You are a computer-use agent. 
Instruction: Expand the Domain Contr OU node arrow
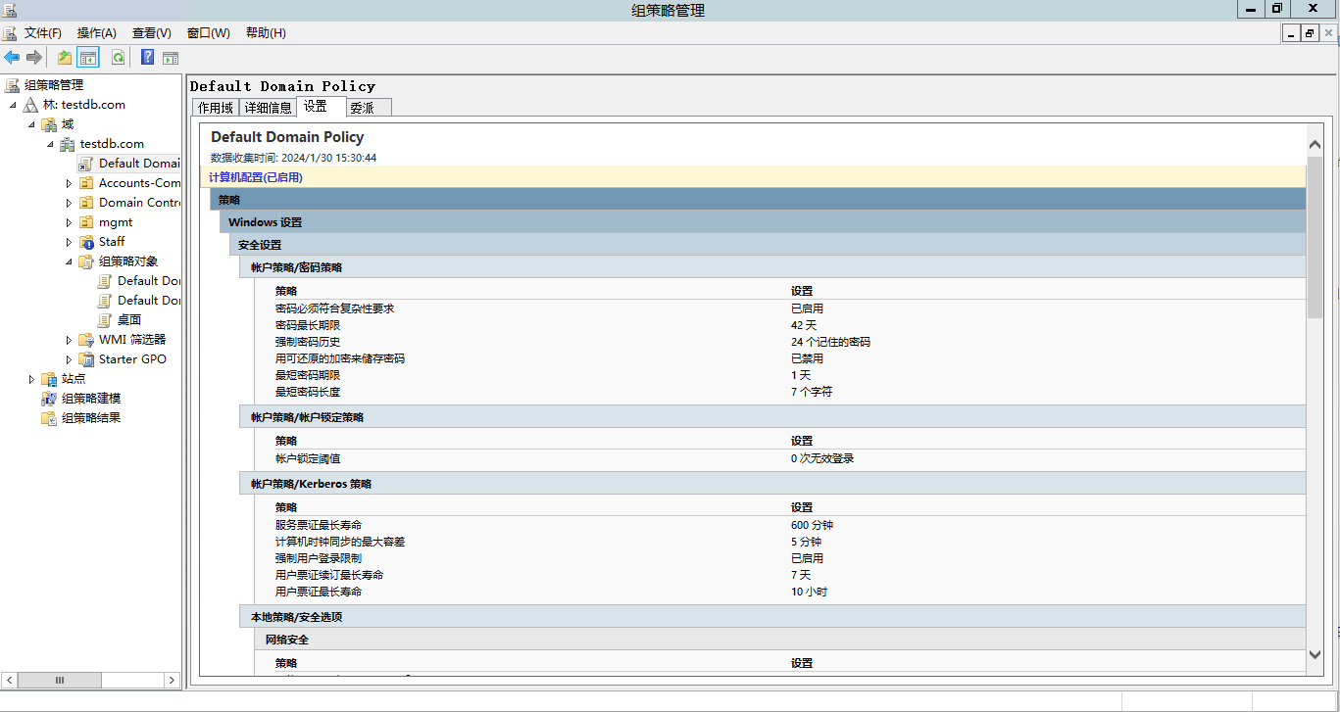point(69,203)
